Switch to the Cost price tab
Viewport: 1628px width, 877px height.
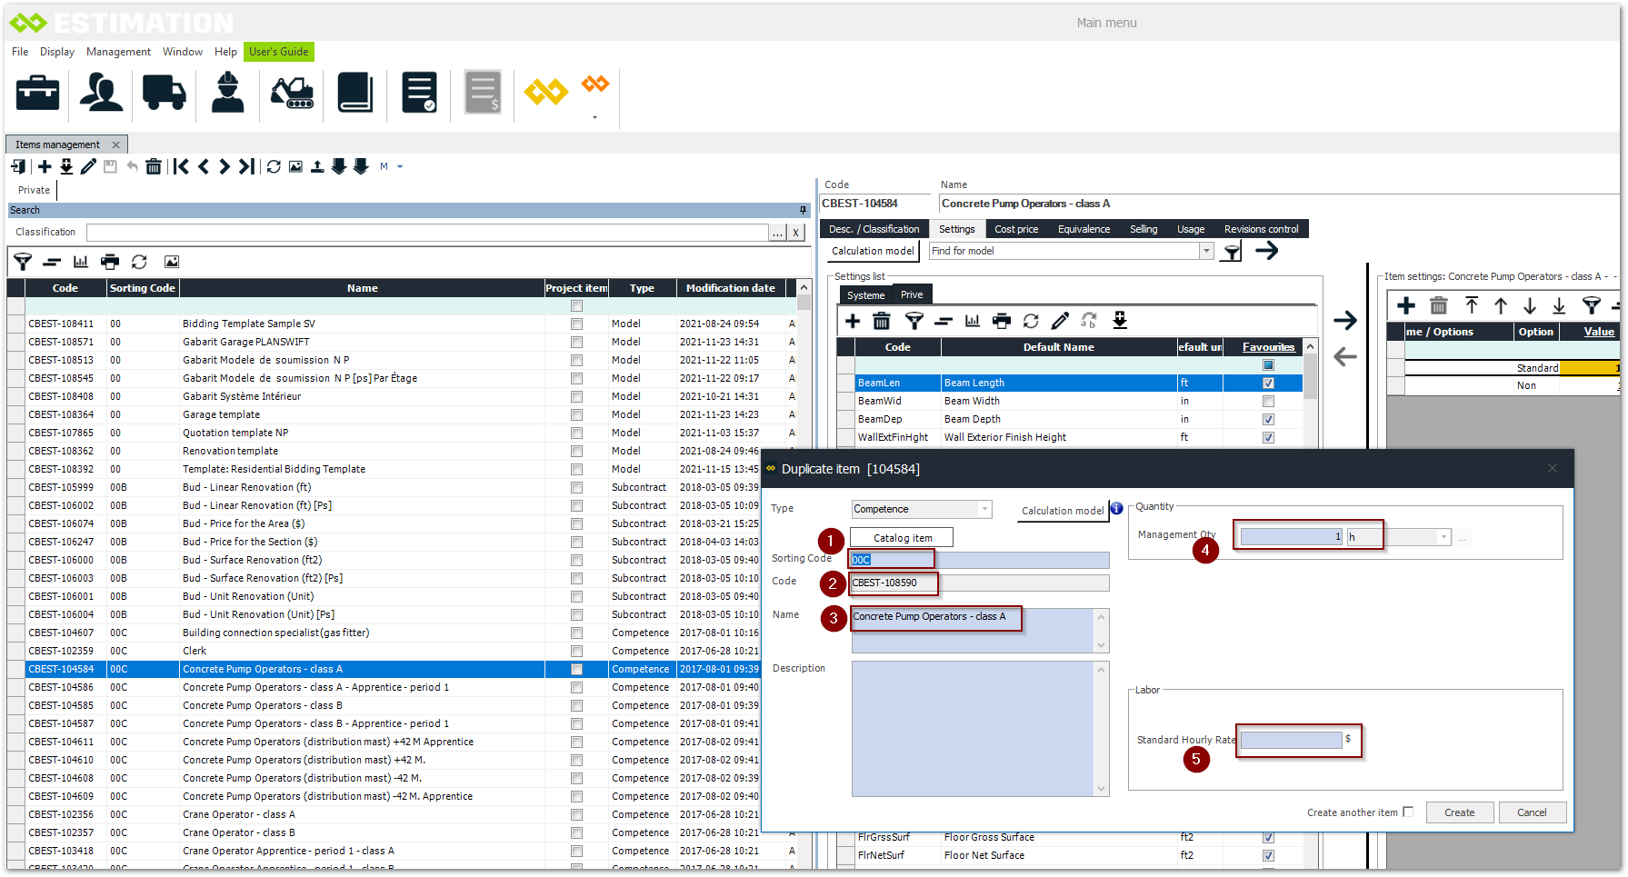click(x=1015, y=229)
